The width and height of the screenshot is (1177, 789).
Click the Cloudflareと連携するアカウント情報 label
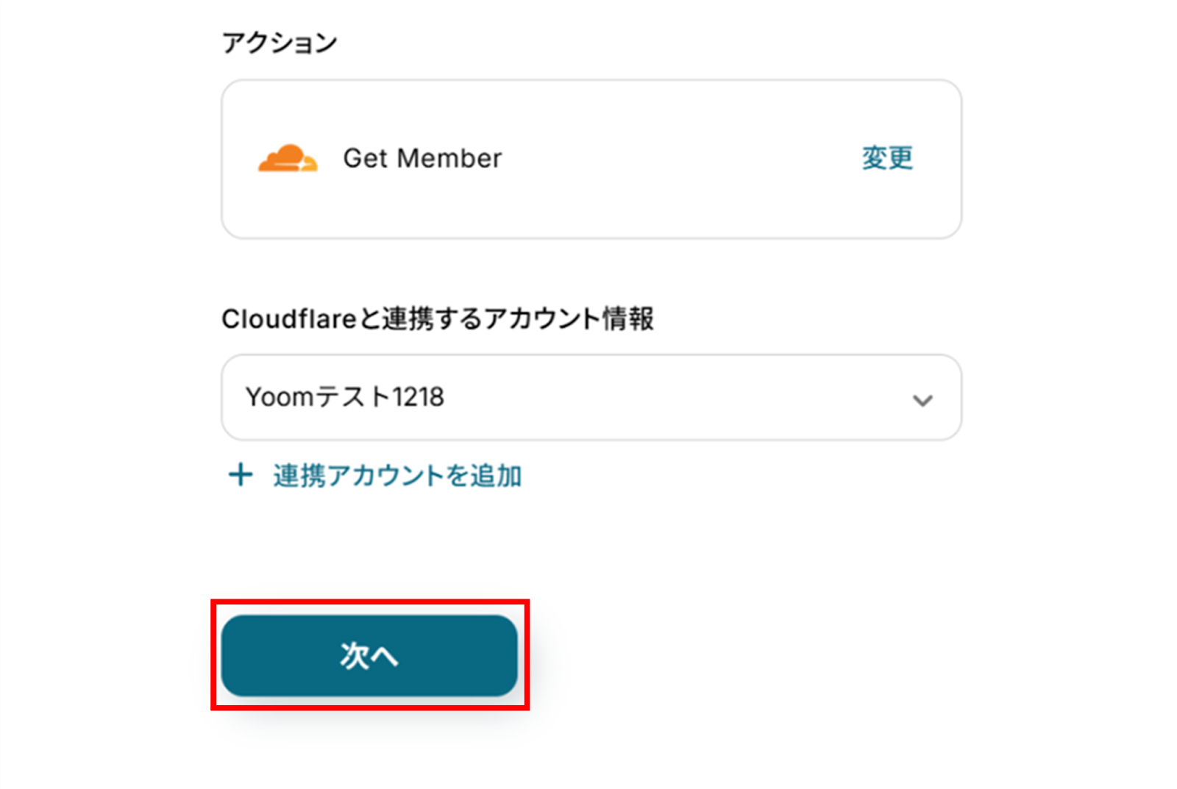(438, 319)
